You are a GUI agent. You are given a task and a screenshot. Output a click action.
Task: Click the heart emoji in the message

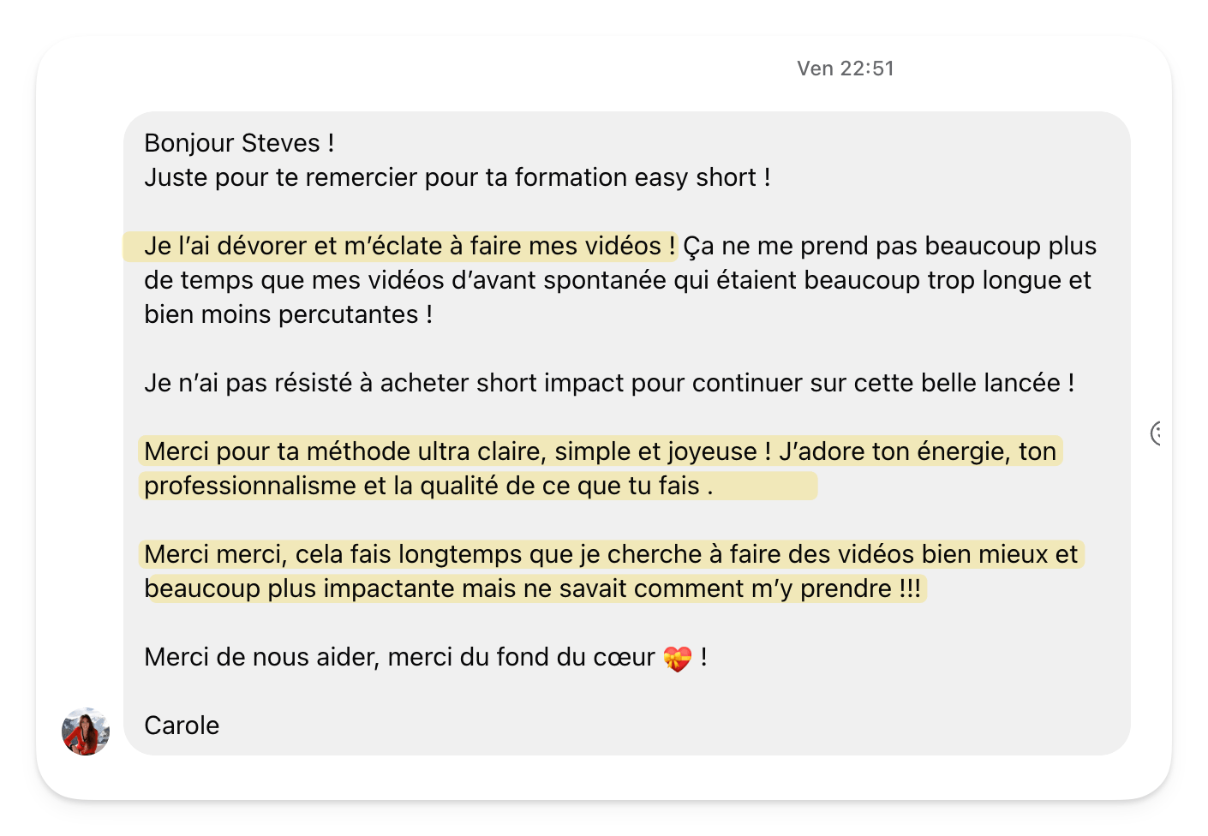coord(678,659)
